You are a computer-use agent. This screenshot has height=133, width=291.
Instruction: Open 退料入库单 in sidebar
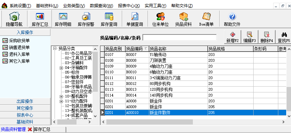point(16,54)
